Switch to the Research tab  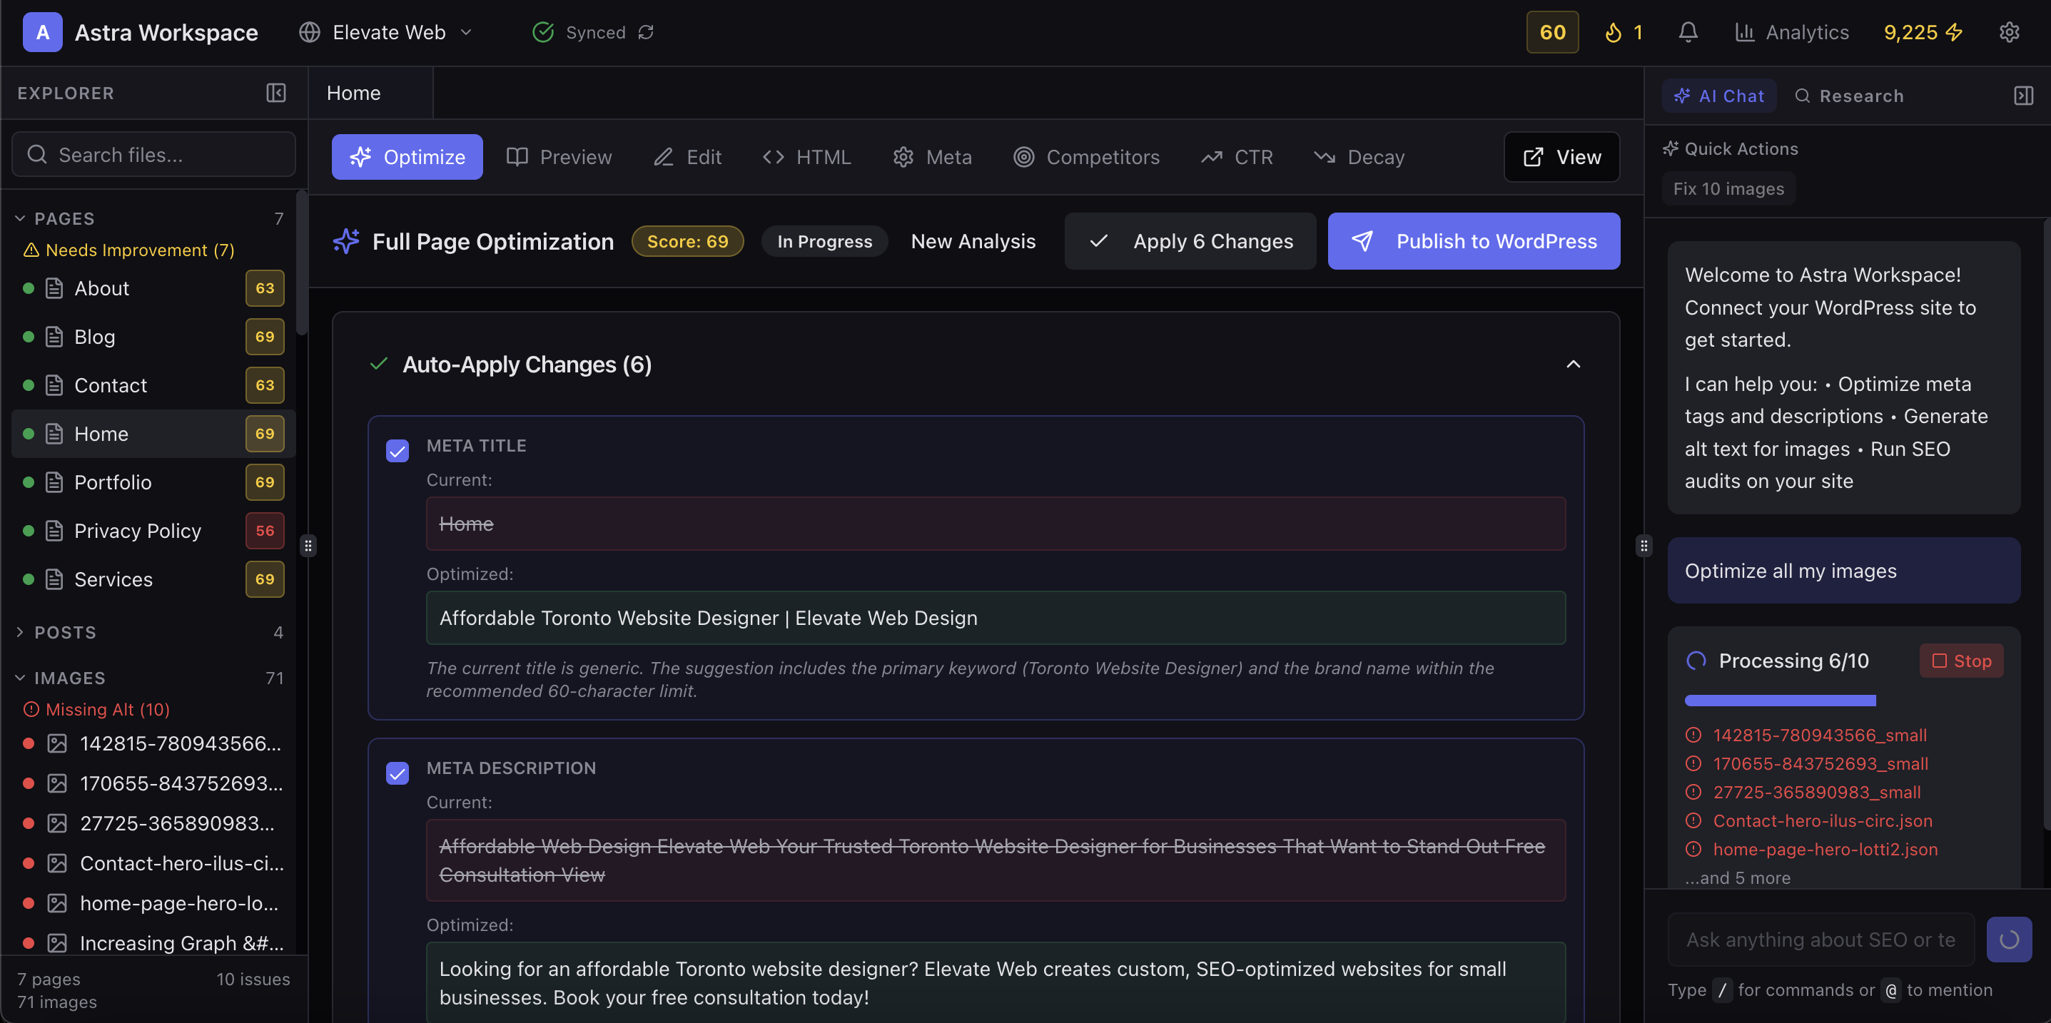click(1848, 96)
